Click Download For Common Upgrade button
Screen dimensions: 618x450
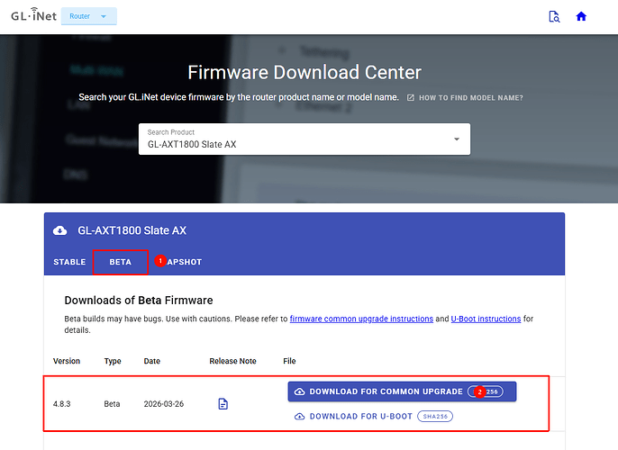(x=402, y=391)
